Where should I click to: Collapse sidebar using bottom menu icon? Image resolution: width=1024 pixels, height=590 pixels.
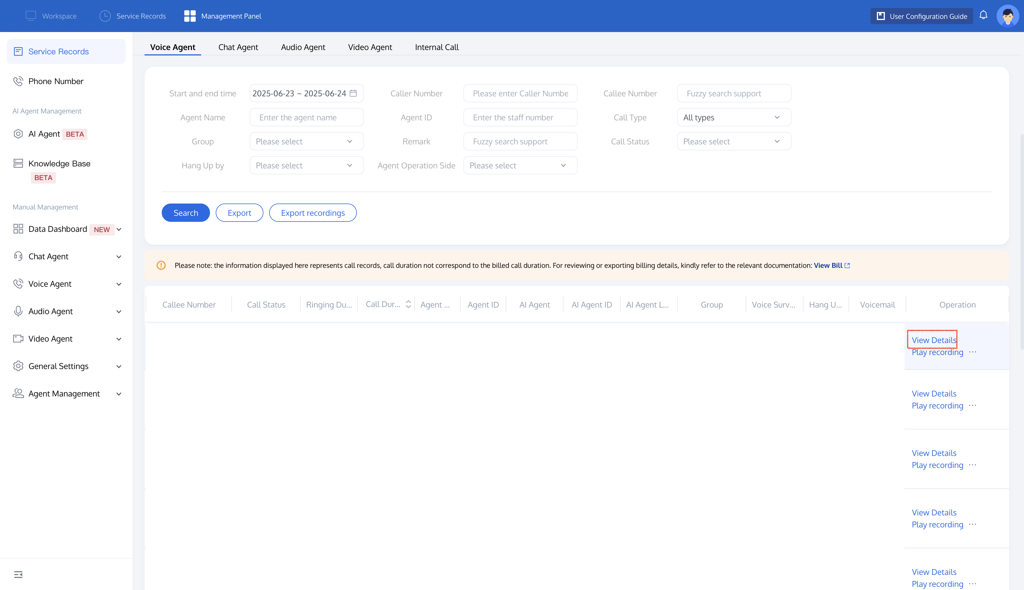(x=18, y=574)
